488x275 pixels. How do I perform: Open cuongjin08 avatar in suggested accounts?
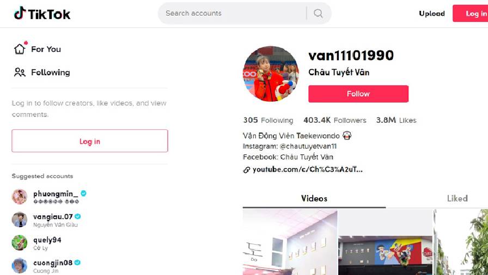pyautogui.click(x=19, y=266)
